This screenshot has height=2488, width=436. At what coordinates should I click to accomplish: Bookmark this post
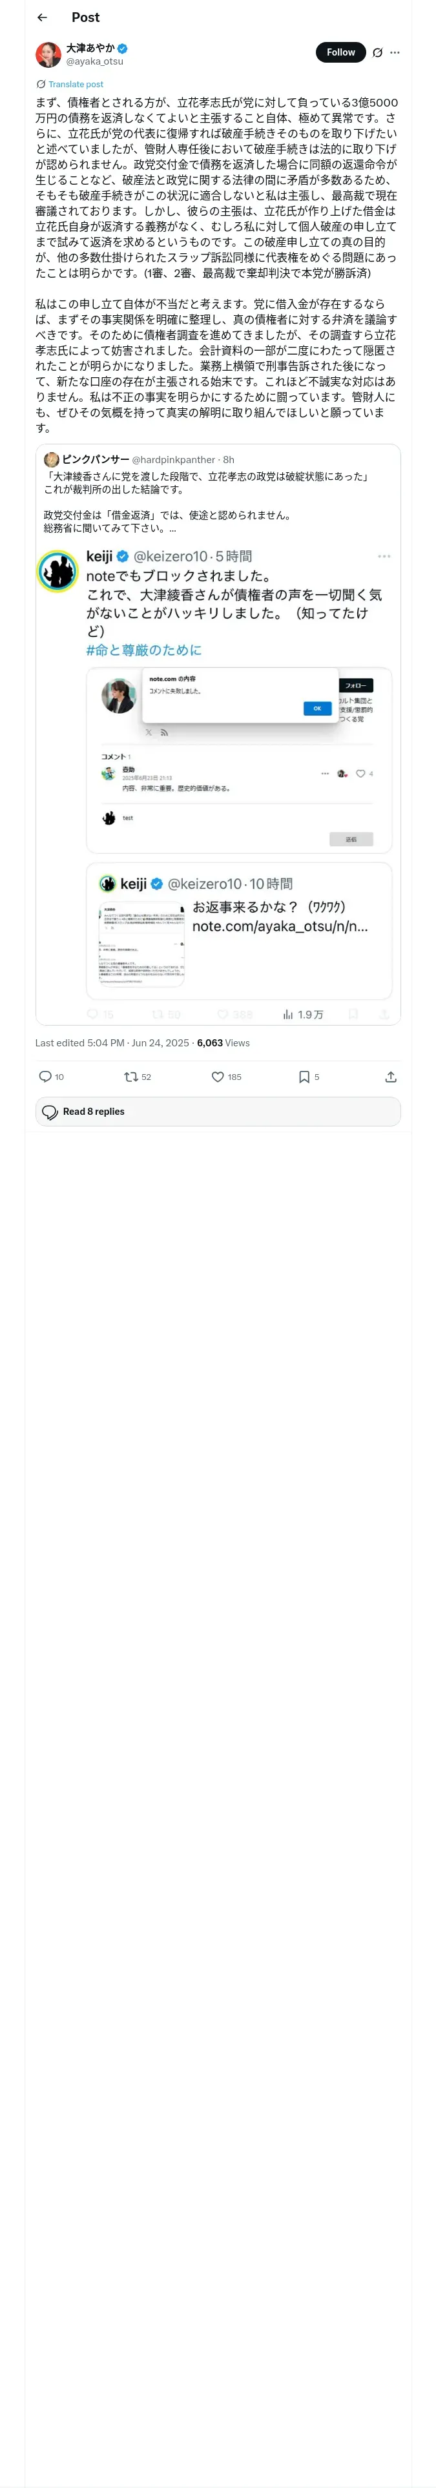[x=304, y=1076]
